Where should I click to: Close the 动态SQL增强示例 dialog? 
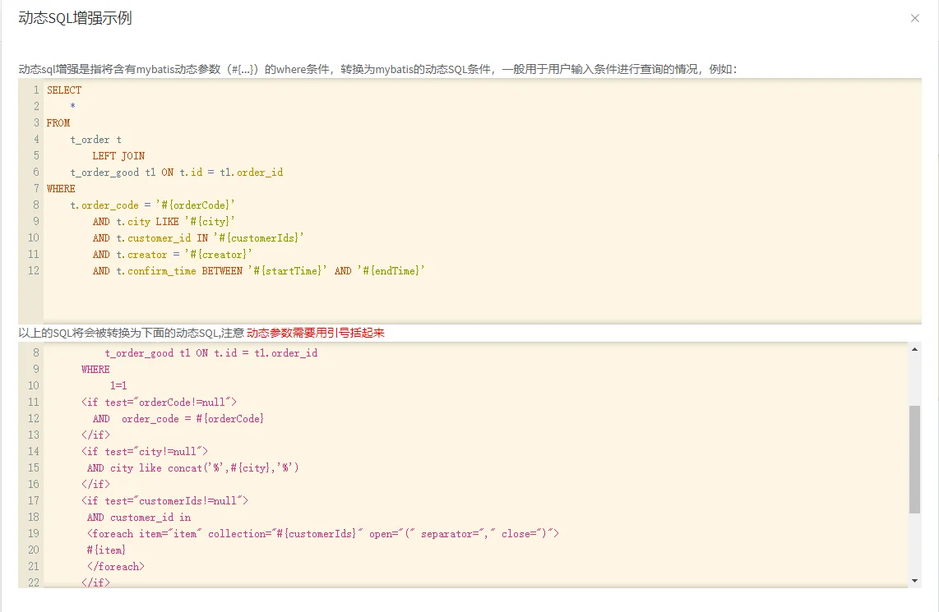coord(914,18)
